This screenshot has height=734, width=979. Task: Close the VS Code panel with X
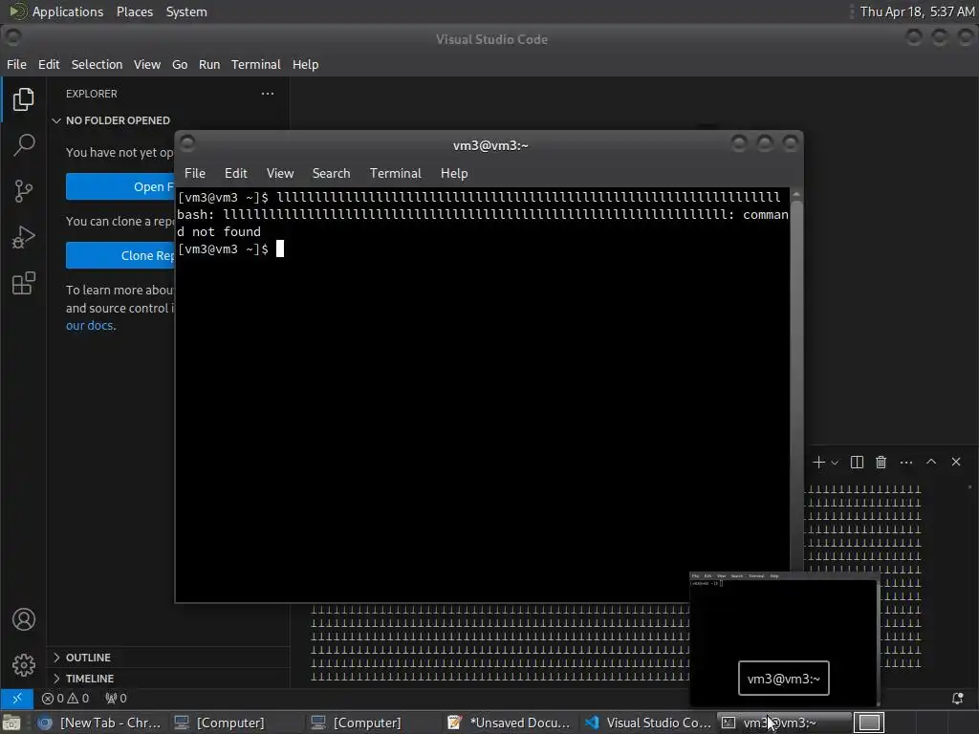click(x=956, y=462)
